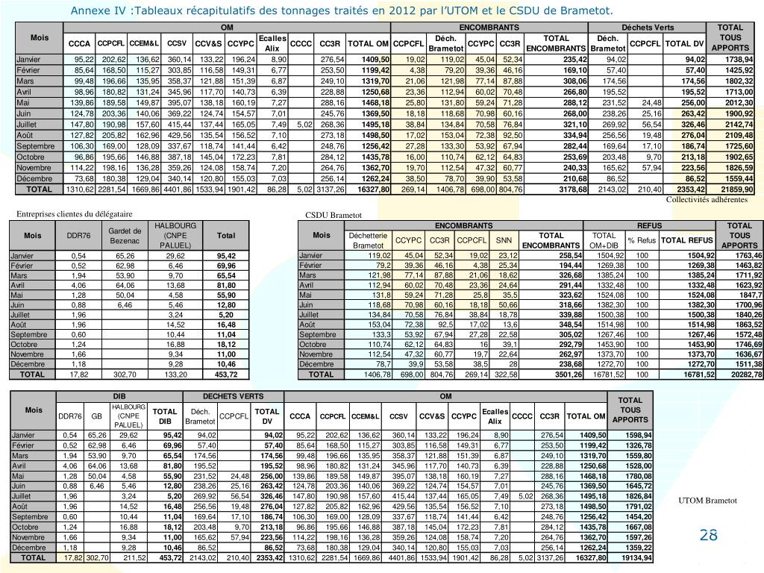Image resolution: width=764 pixels, height=573 pixels.
Task: Click the 'DIB' group header
Action: click(119, 396)
